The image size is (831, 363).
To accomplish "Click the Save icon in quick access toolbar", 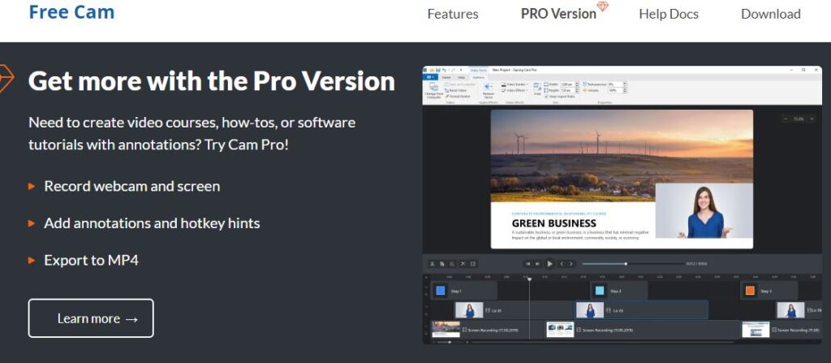I will (438, 70).
